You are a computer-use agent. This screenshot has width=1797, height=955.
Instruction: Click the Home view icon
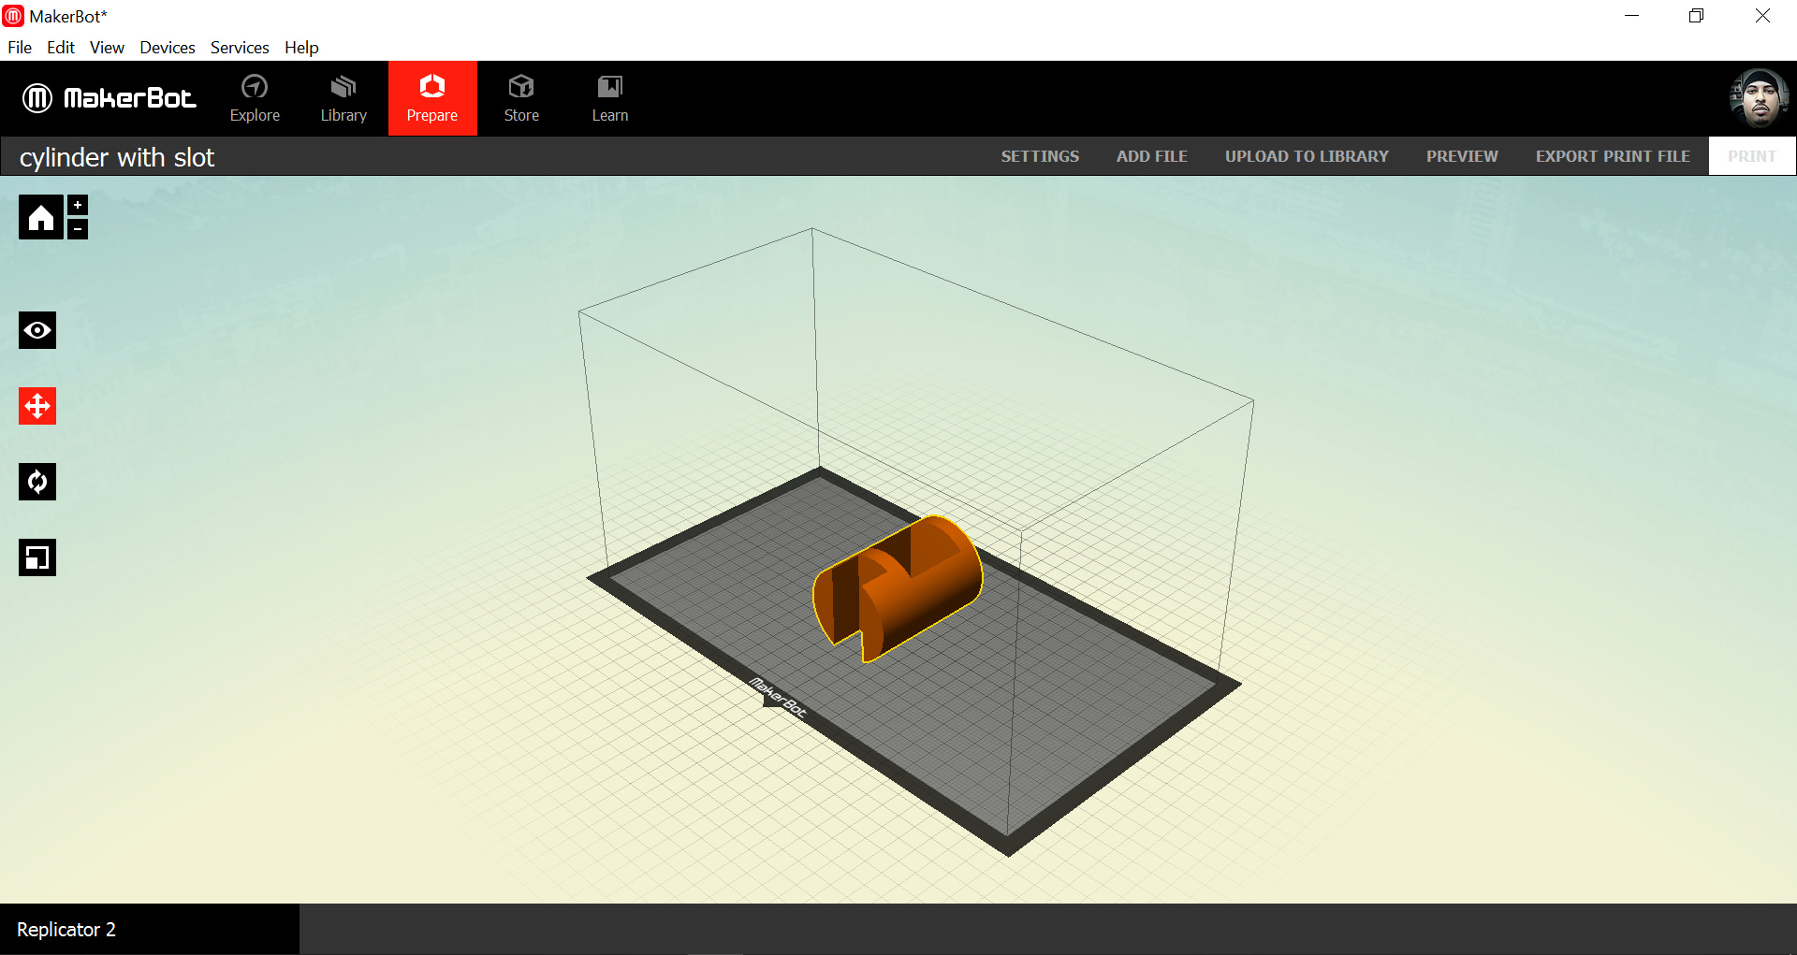point(40,218)
